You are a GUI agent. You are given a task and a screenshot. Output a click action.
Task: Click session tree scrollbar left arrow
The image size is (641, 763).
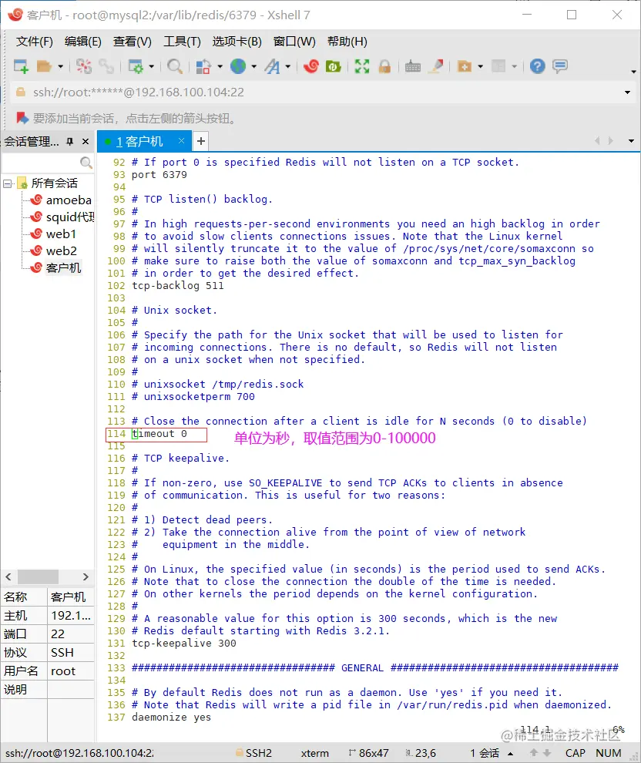pos(8,576)
